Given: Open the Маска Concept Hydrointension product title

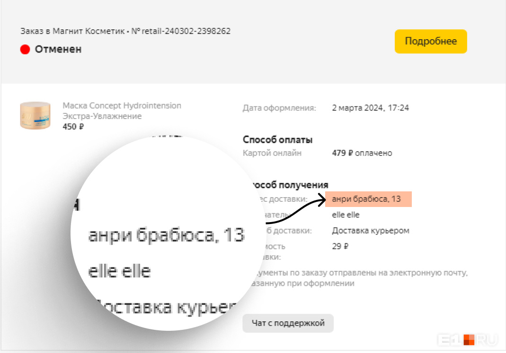Looking at the screenshot, I should coord(122,111).
